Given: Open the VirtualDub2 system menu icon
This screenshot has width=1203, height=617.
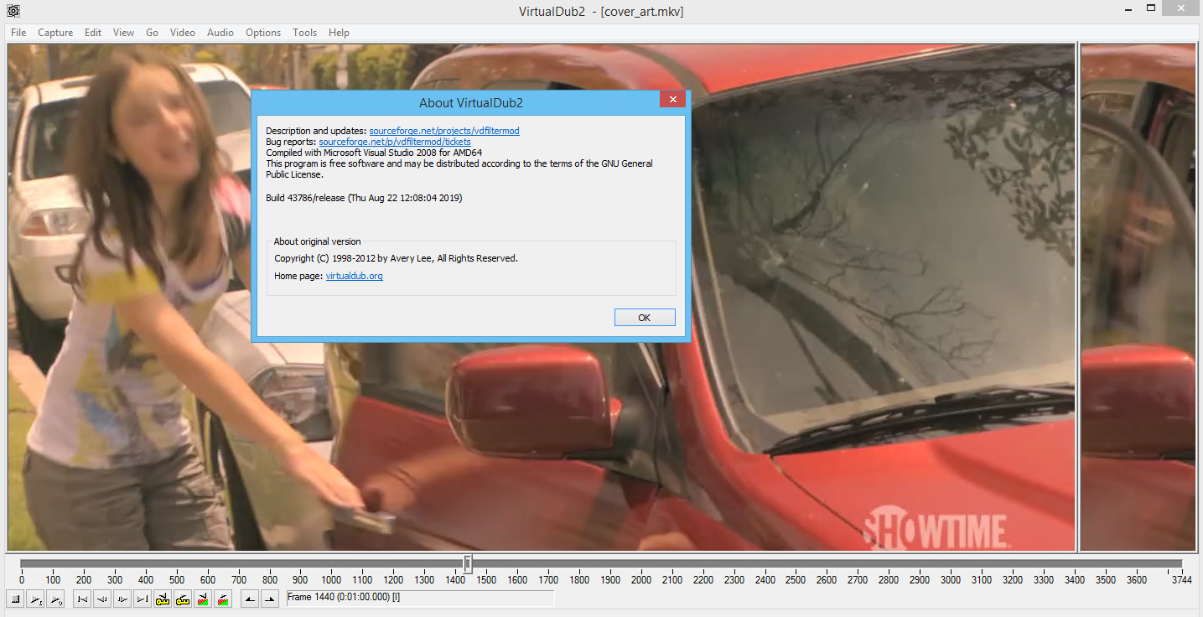Looking at the screenshot, I should (x=13, y=11).
